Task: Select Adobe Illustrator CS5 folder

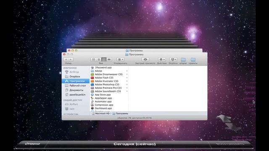Action: [109, 81]
